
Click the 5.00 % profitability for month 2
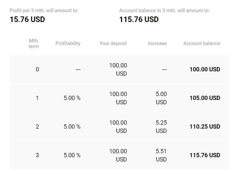pos(72,127)
